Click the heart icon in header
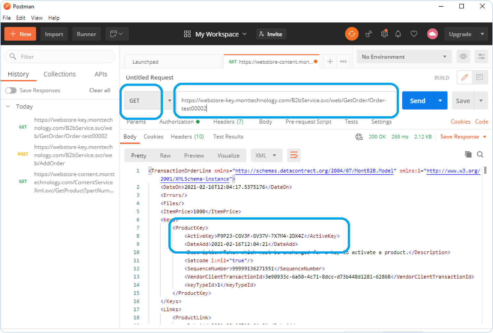Image resolution: width=493 pixels, height=333 pixels. click(414, 34)
